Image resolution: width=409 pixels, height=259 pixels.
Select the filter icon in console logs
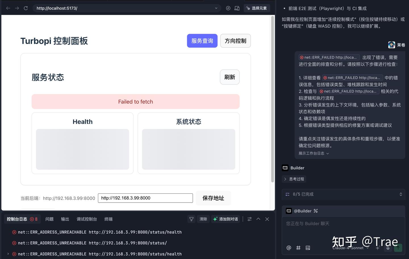191,219
